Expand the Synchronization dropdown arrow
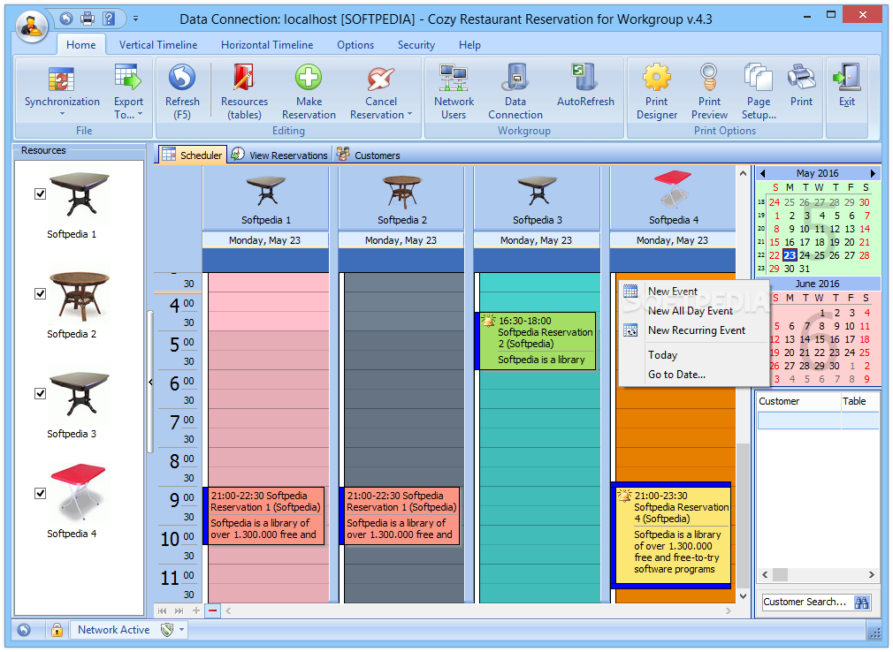Image resolution: width=893 pixels, height=652 pixels. (62, 114)
